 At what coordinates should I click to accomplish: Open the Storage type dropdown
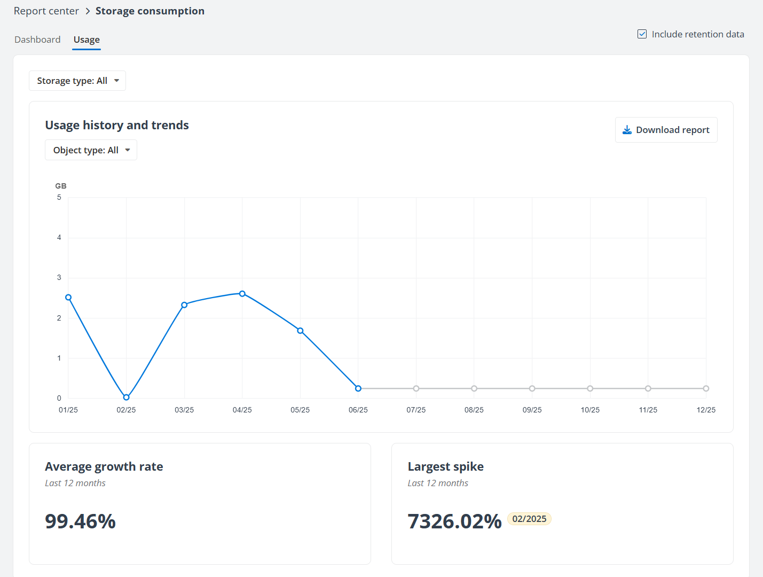(x=77, y=81)
